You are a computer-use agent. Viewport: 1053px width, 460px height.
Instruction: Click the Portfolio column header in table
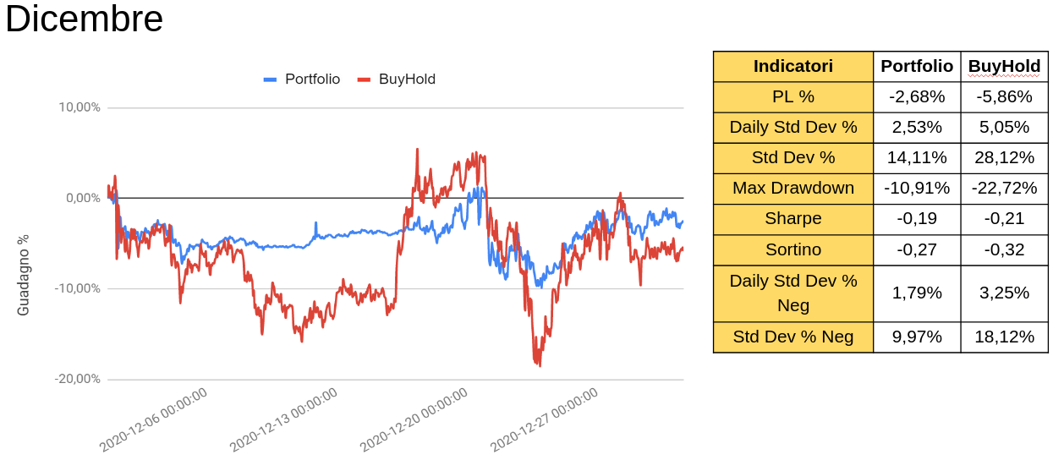point(917,66)
